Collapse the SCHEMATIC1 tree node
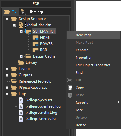The height and width of the screenshot is (136, 121). 21,31
